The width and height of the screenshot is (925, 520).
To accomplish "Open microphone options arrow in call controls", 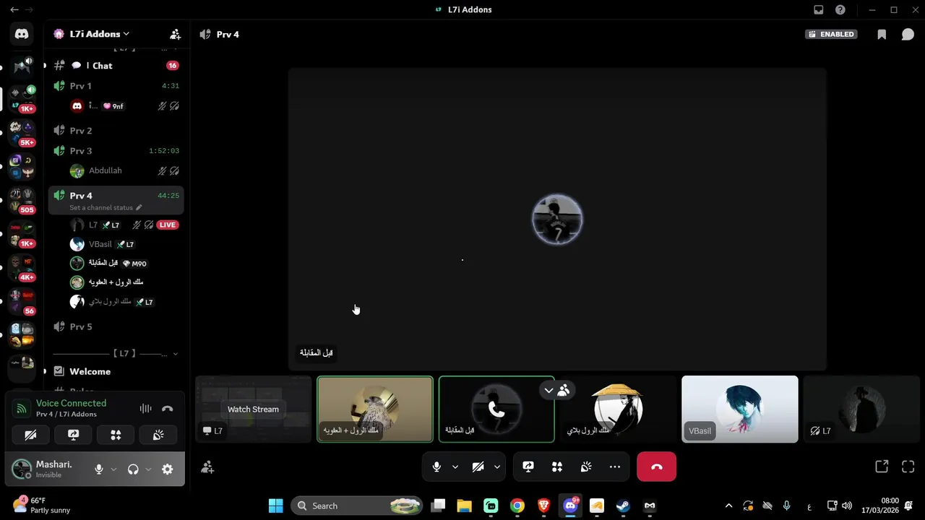I will (x=455, y=467).
